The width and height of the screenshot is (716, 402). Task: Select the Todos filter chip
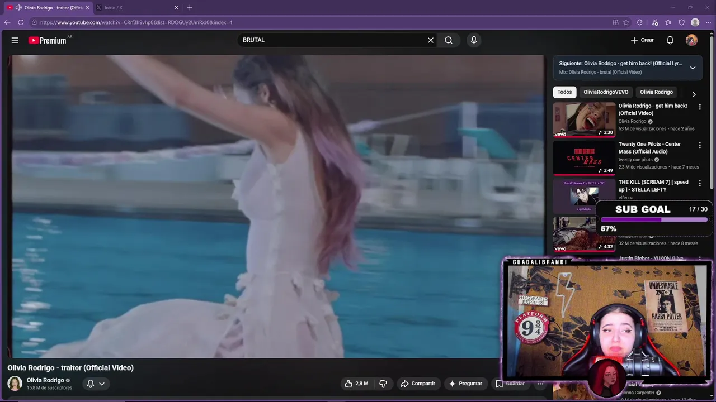point(564,92)
